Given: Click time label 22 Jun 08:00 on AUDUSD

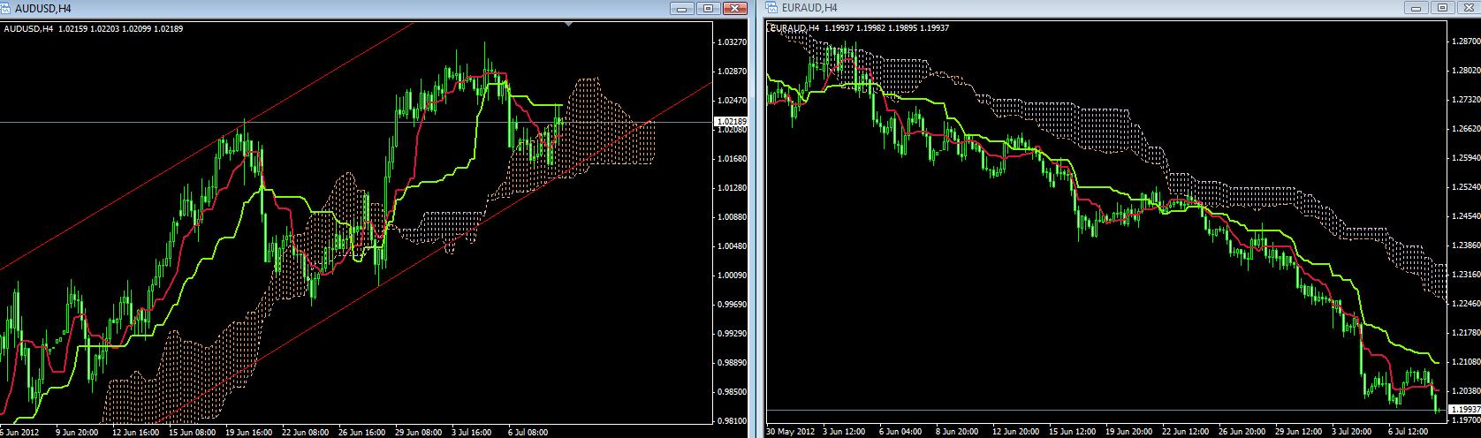Looking at the screenshot, I should pos(307,433).
